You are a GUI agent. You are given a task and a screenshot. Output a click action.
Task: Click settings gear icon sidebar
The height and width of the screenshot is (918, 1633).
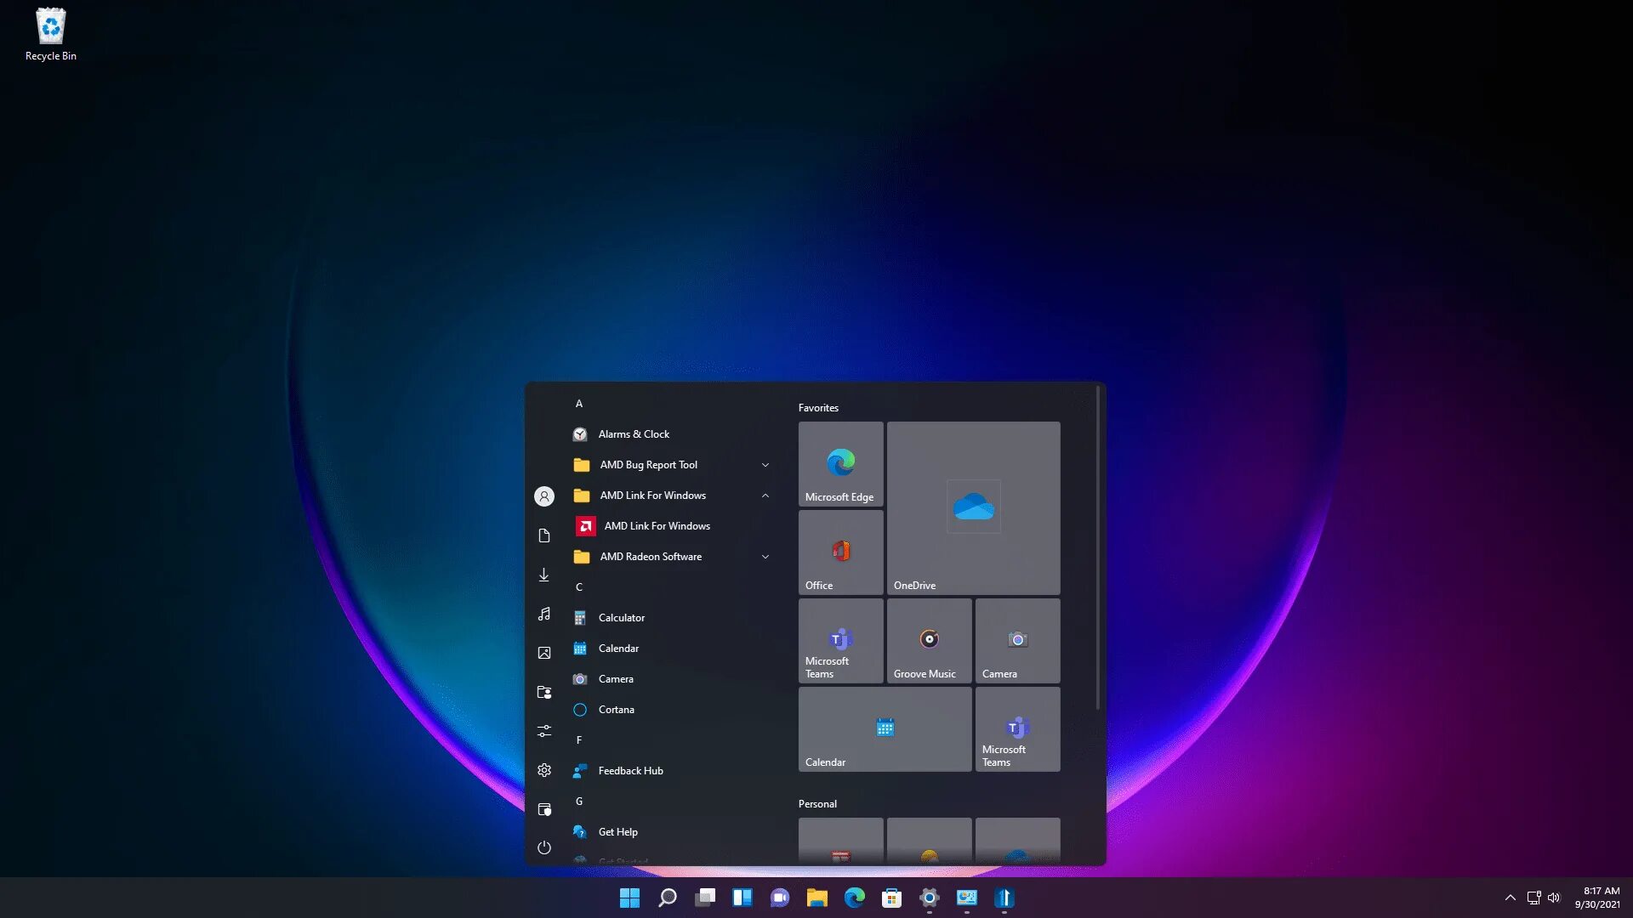pos(544,770)
